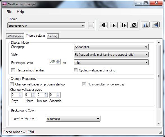Decrease the Minutes spinner value
Screen dimensions: 165x137
tap(46, 96)
